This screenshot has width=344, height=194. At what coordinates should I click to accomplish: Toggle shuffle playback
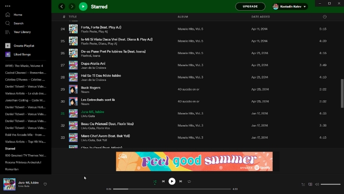point(155,181)
